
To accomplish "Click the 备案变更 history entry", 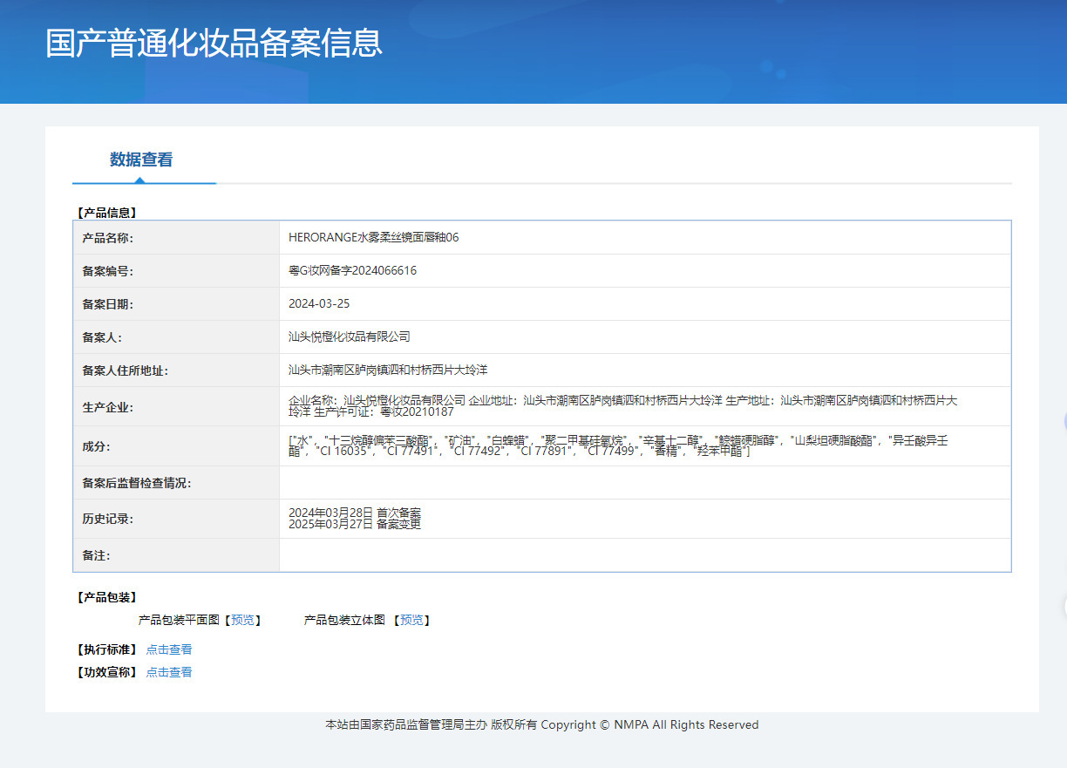I will [355, 524].
